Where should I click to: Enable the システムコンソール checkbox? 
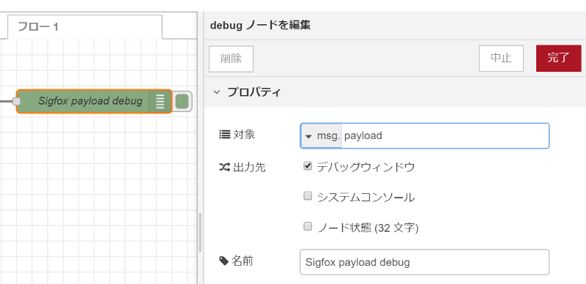coord(308,196)
